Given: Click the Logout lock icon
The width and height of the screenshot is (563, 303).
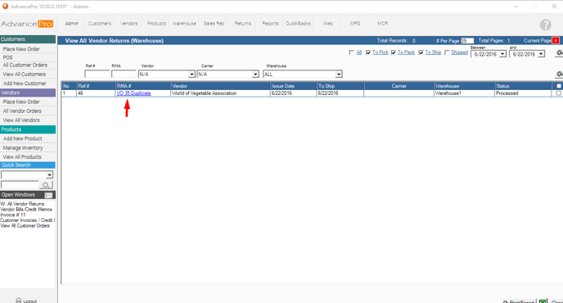Looking at the screenshot, I should click(x=18, y=300).
